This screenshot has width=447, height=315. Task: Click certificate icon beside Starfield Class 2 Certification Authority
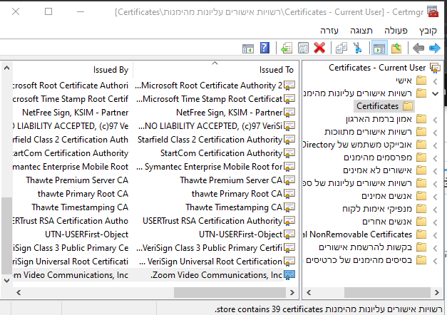289,140
